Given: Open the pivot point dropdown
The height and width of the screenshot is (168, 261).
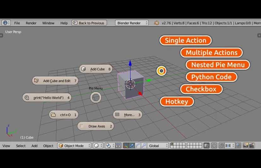Looking at the screenshot, I should tap(110, 146).
